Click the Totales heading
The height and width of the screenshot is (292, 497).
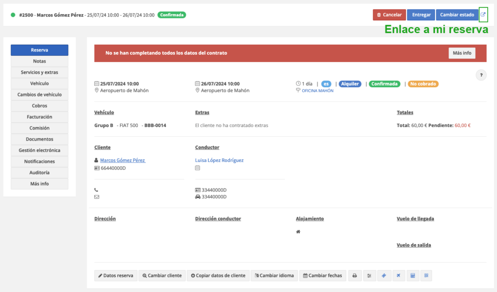pos(405,113)
